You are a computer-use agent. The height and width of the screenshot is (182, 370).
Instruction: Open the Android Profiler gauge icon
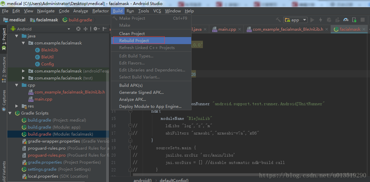click(x=346, y=20)
